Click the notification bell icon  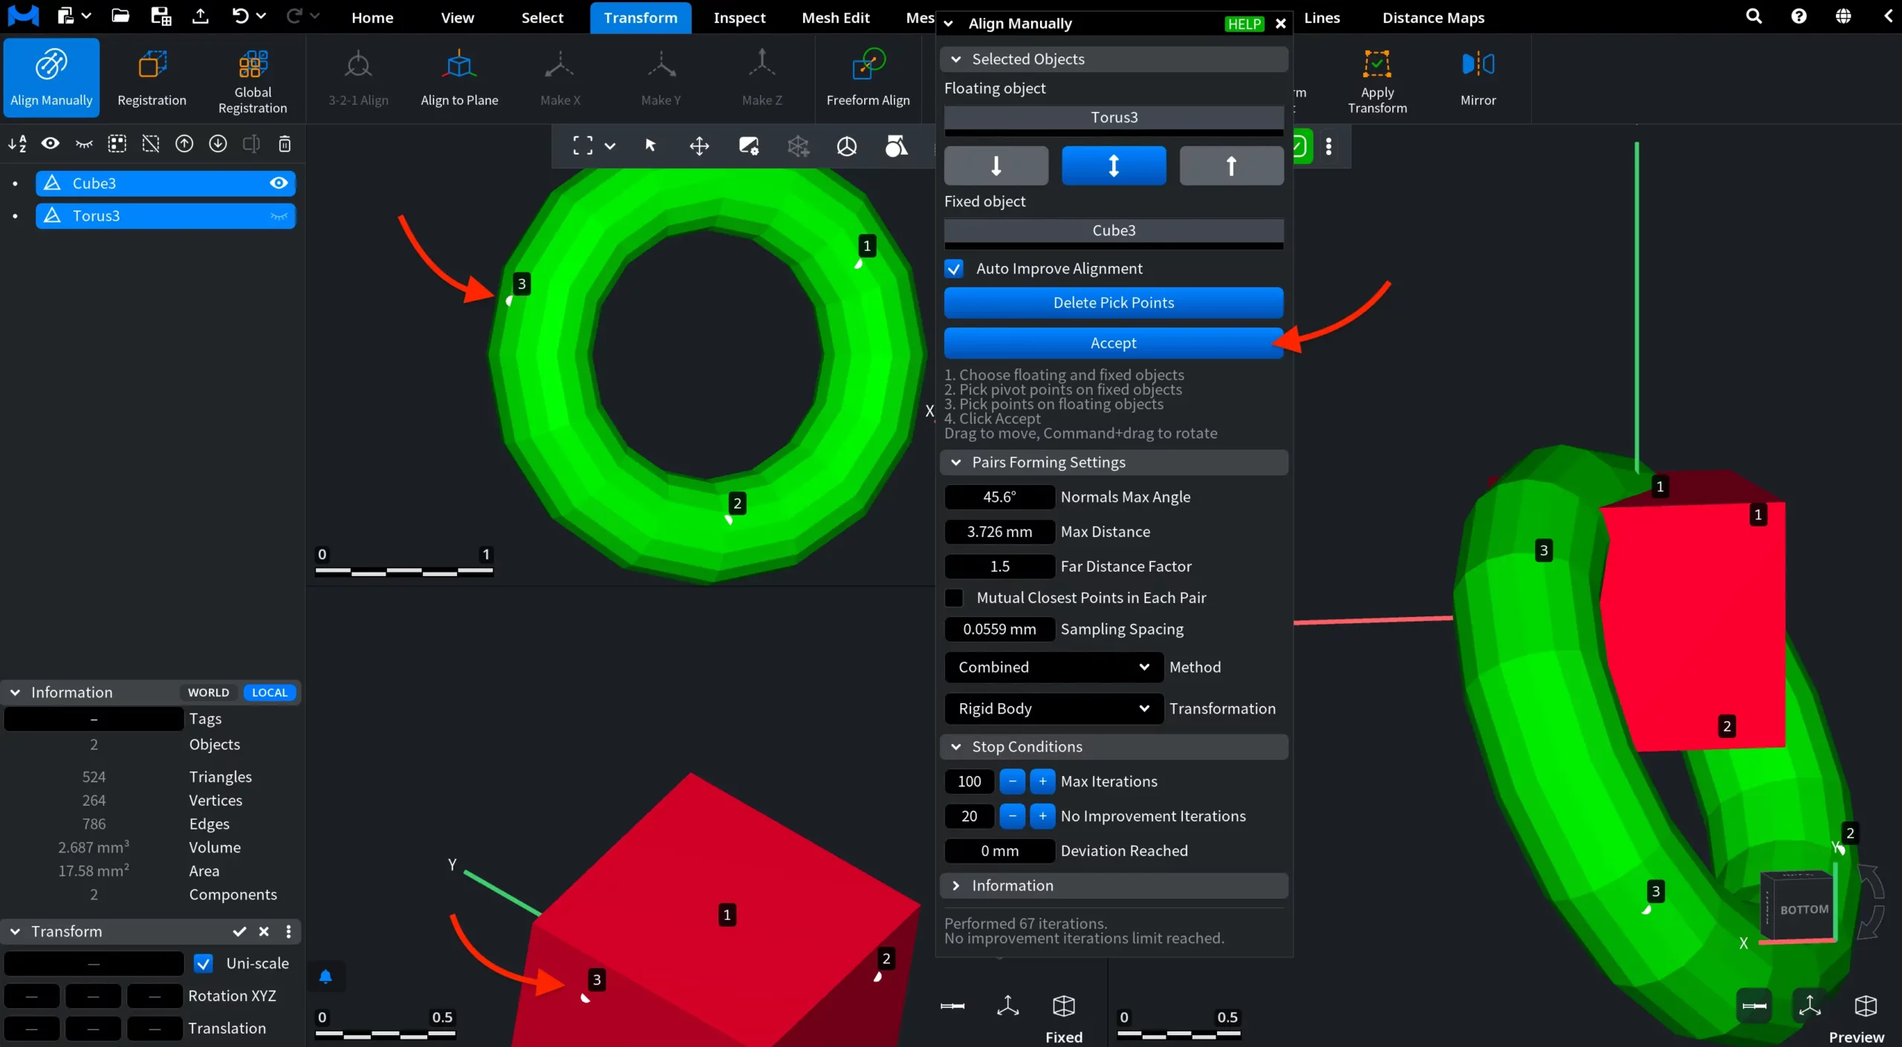325,976
